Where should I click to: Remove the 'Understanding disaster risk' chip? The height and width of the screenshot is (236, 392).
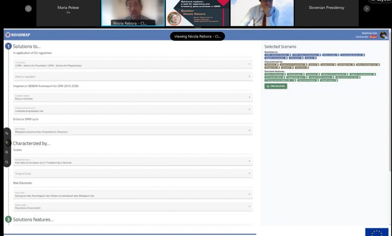[x=363, y=55]
